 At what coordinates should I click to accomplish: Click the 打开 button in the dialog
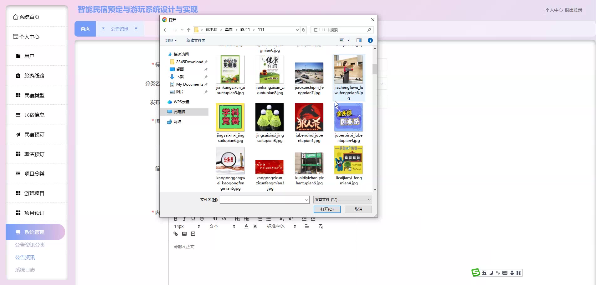327,209
